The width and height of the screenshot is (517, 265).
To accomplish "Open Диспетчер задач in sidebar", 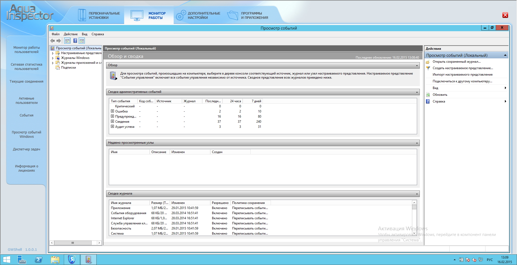I will coord(26,149).
